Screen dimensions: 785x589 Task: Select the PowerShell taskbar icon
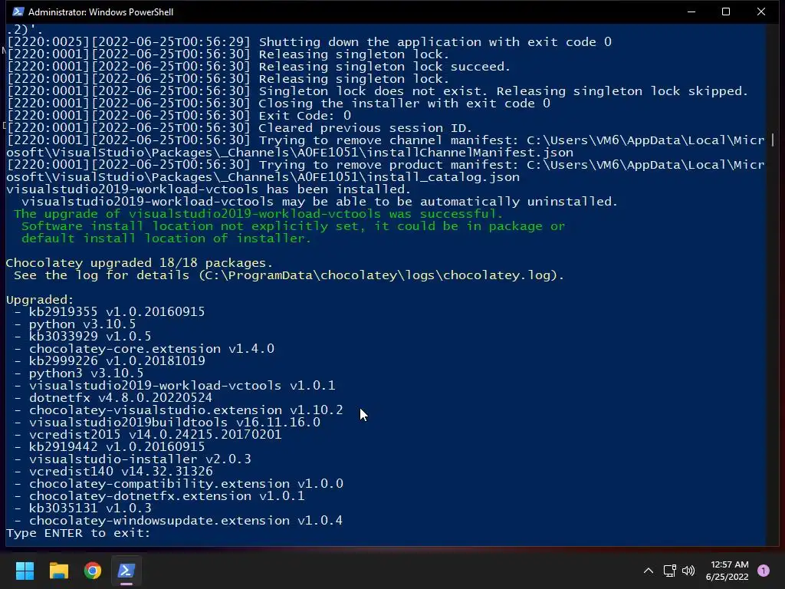pos(126,571)
